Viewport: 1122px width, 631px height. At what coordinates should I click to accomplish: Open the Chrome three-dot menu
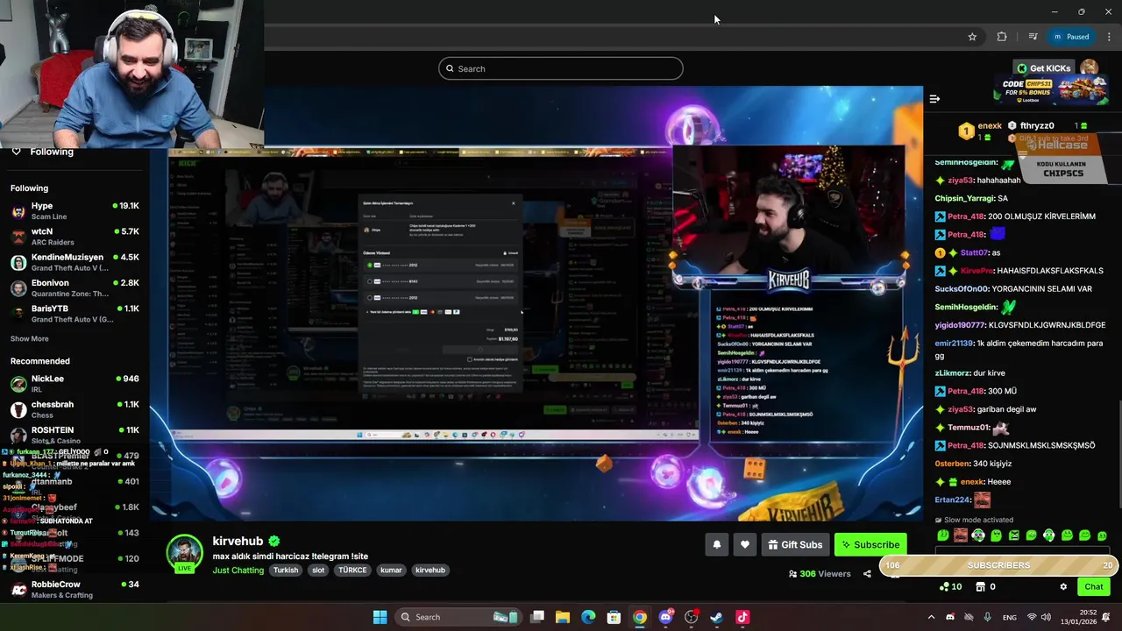point(1109,37)
